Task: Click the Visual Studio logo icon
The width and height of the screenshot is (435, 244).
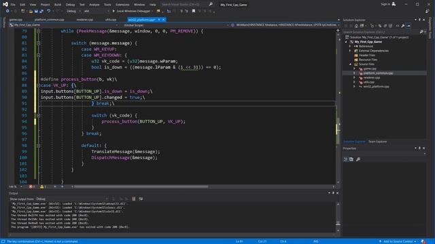Action: 5,4
